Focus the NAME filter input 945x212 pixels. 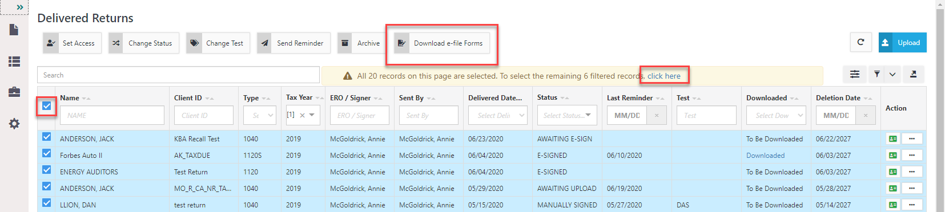click(112, 115)
